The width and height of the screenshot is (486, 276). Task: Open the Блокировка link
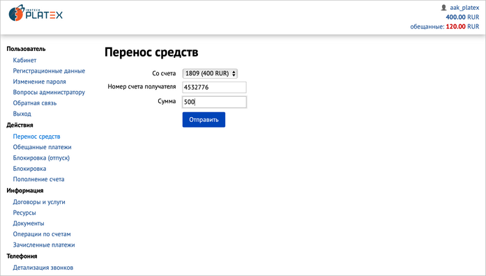point(29,169)
